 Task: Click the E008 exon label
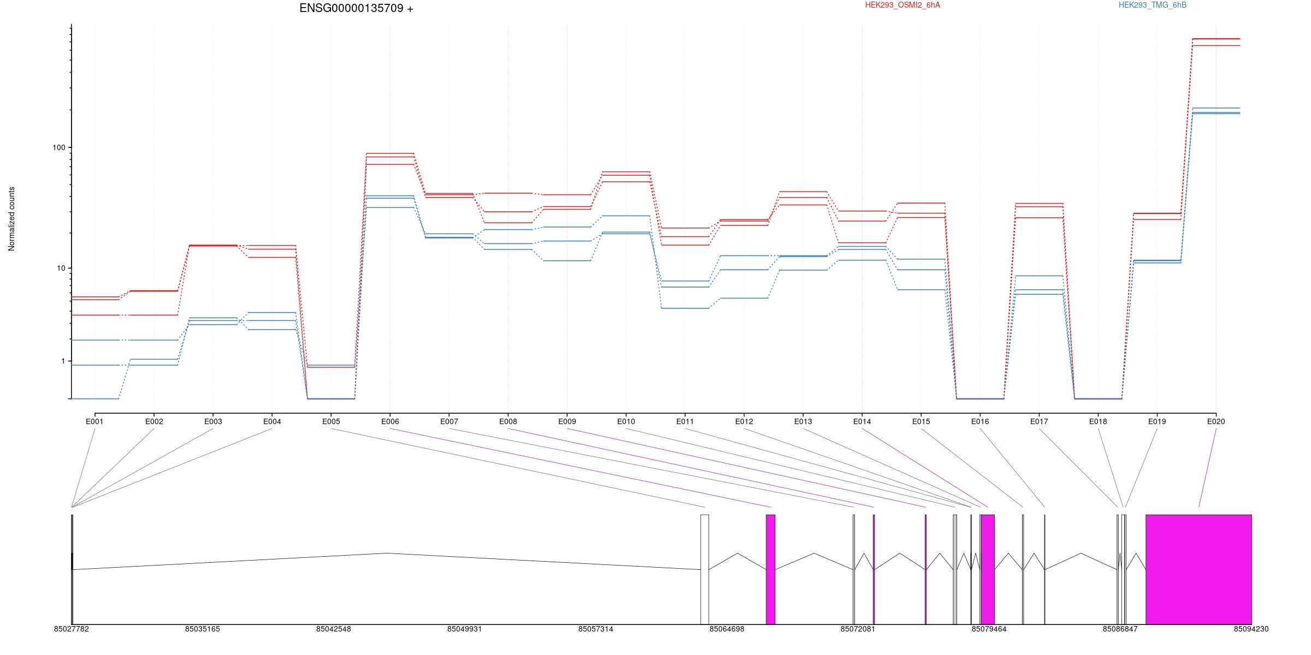pos(508,421)
